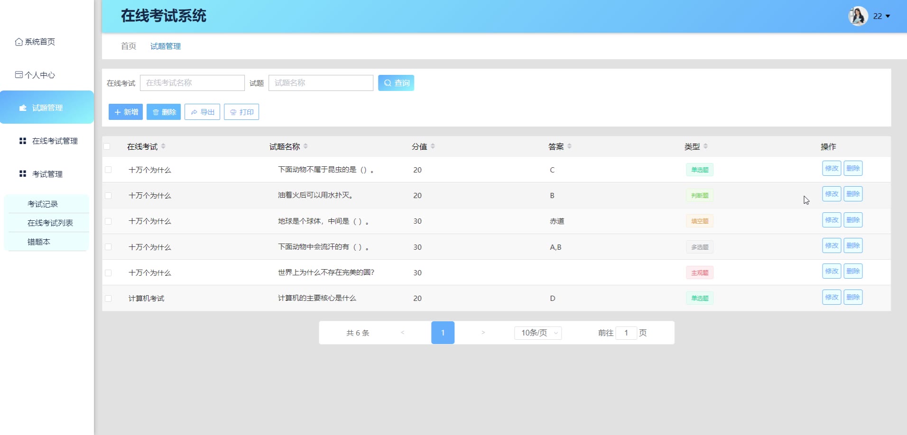
Task: Click the 新增 button
Action: [126, 112]
